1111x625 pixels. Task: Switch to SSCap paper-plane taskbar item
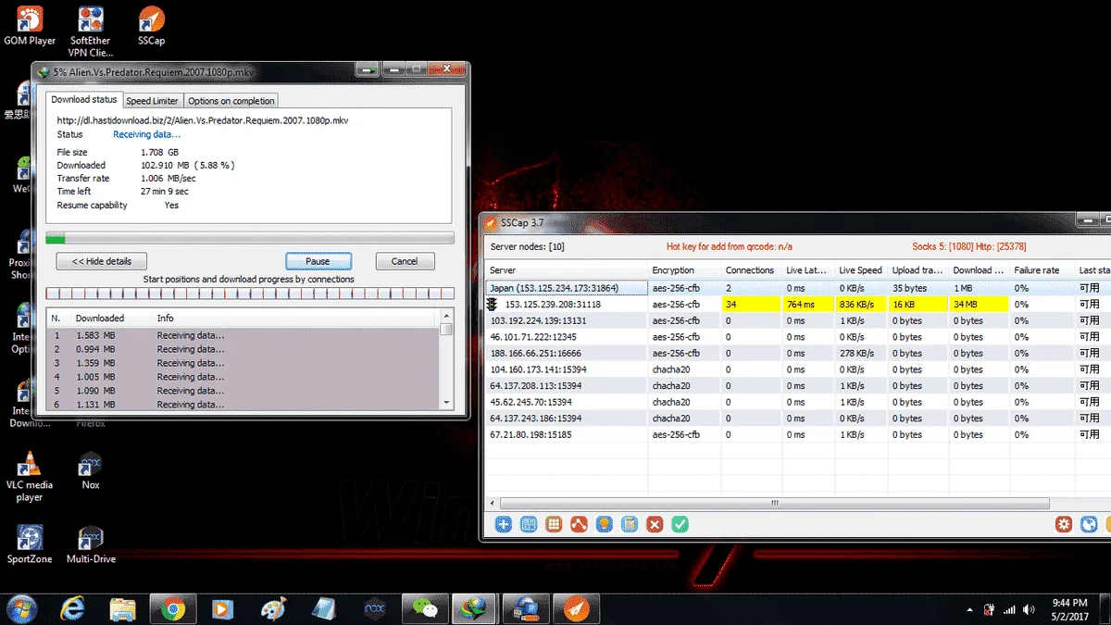(576, 608)
